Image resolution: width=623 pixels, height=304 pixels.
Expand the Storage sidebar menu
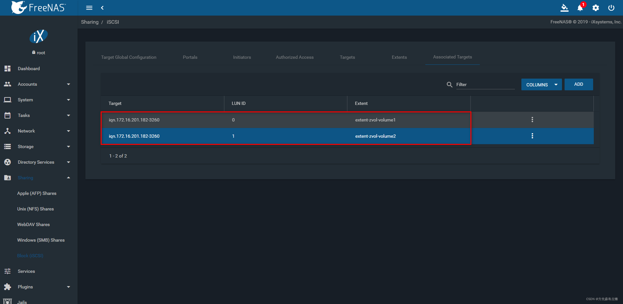pos(25,146)
